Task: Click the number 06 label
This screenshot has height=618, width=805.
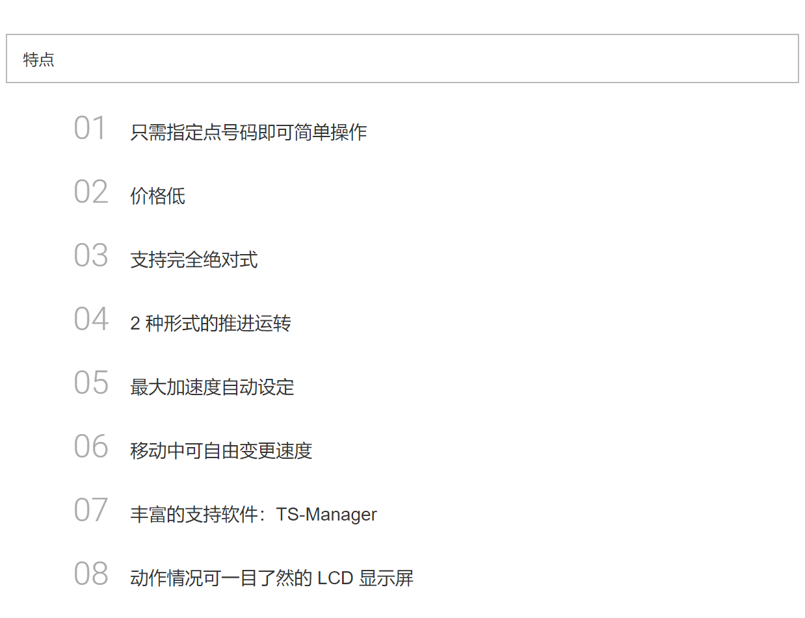Action: pos(90,447)
